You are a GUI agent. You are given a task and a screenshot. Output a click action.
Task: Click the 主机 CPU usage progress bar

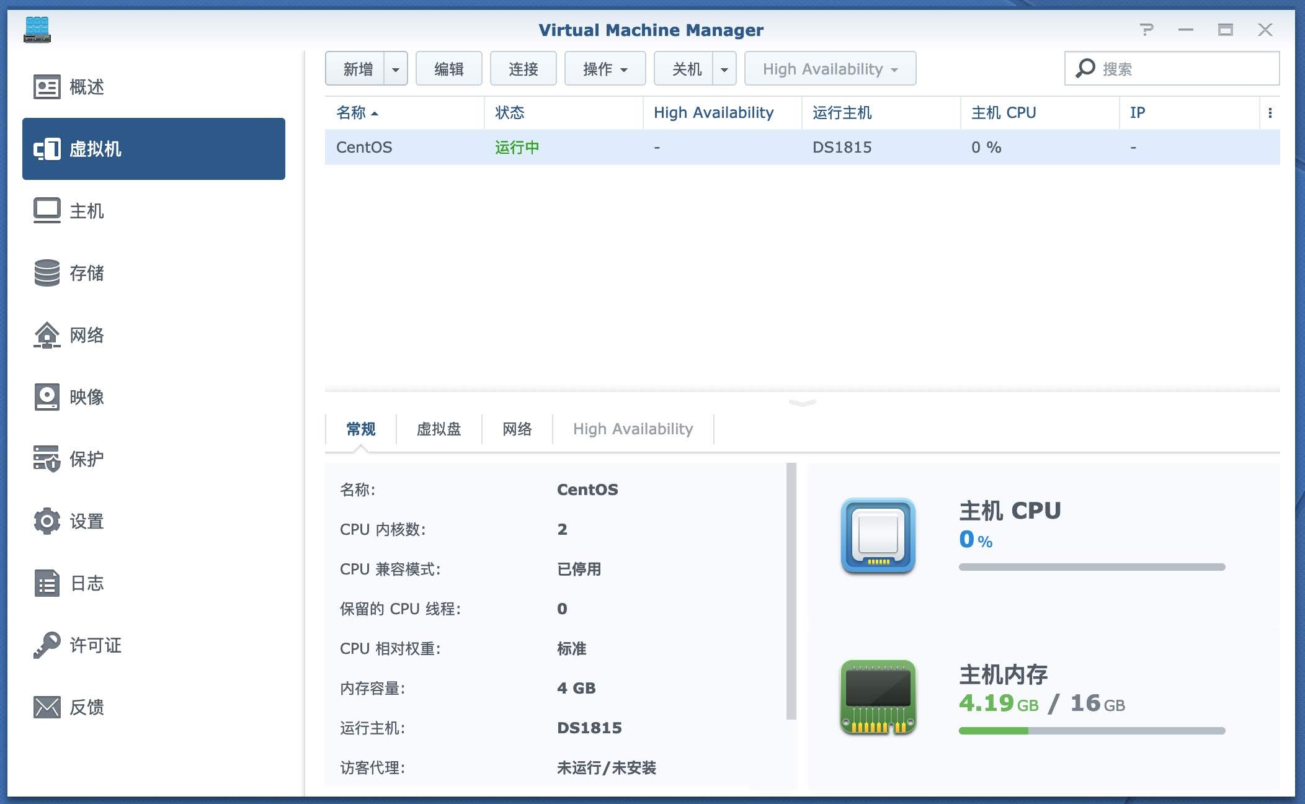pos(1092,567)
